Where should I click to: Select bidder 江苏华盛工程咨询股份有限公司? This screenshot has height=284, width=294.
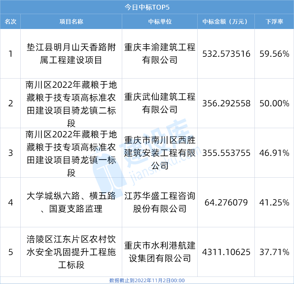(160, 202)
